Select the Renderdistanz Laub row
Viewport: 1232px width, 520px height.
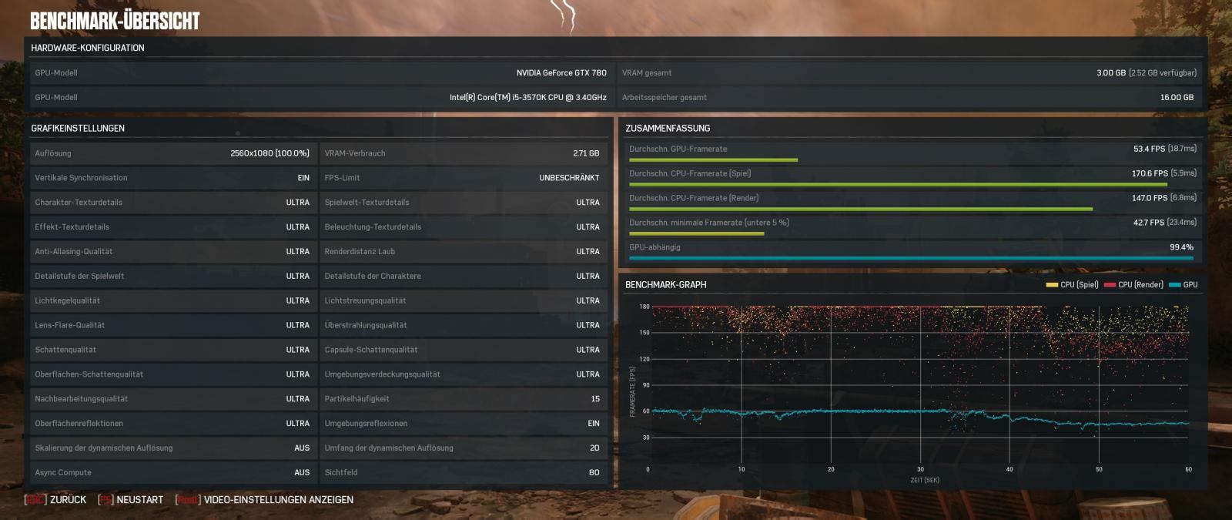[463, 252]
